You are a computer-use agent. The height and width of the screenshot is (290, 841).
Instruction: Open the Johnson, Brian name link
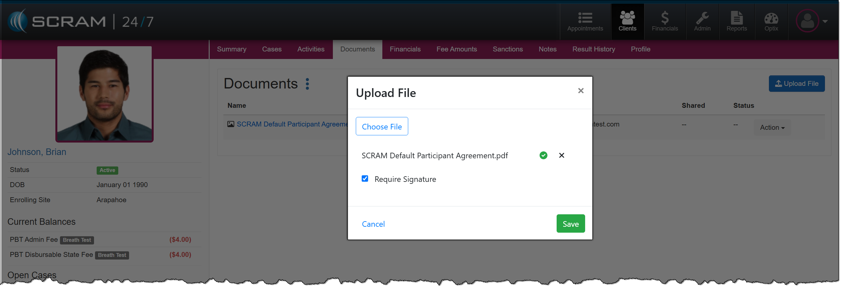tap(37, 152)
